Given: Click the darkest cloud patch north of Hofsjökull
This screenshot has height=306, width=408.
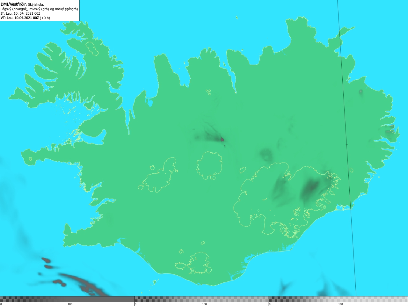Looking at the screenshot, I should 222,139.
